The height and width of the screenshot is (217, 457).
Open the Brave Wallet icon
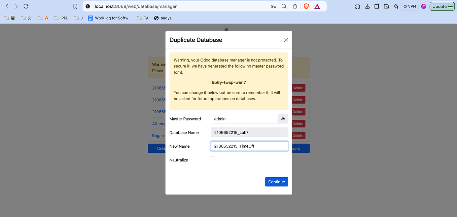(386, 6)
